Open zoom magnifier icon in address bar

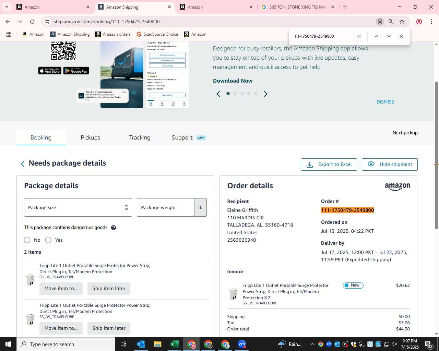pos(391,22)
